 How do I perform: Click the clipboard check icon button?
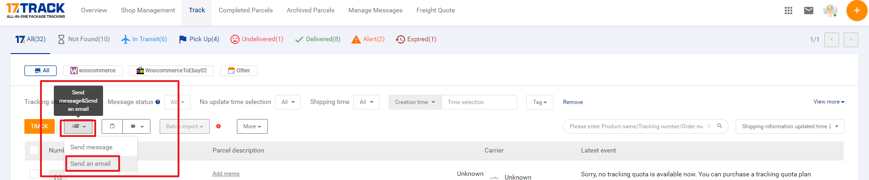coord(112,126)
